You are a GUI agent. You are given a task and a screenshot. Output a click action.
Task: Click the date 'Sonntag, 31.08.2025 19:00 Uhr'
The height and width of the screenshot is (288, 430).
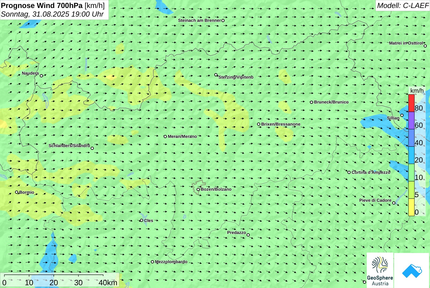coord(52,14)
